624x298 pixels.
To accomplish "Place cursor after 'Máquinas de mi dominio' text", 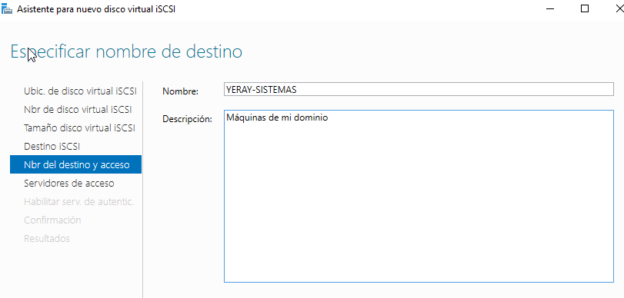I will (329, 118).
